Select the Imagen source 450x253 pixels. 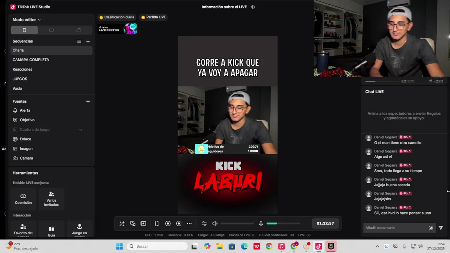click(51, 149)
